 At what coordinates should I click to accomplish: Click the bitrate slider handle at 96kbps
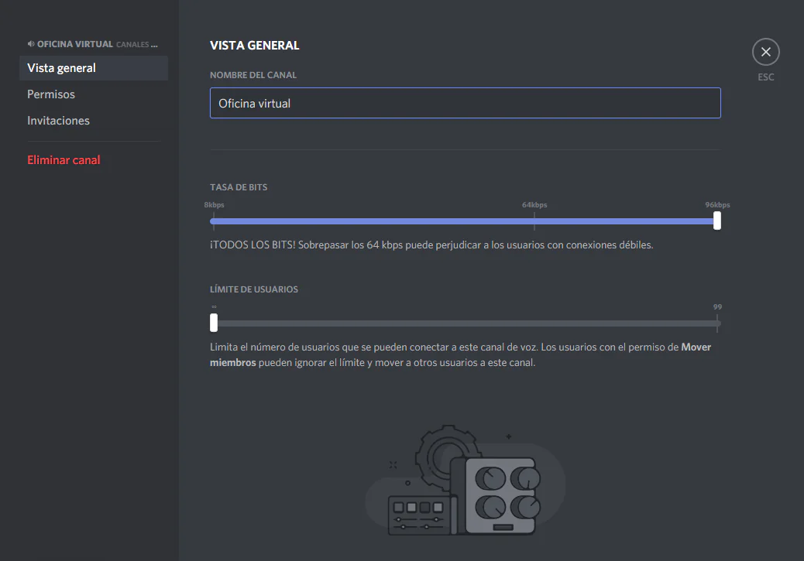point(716,221)
